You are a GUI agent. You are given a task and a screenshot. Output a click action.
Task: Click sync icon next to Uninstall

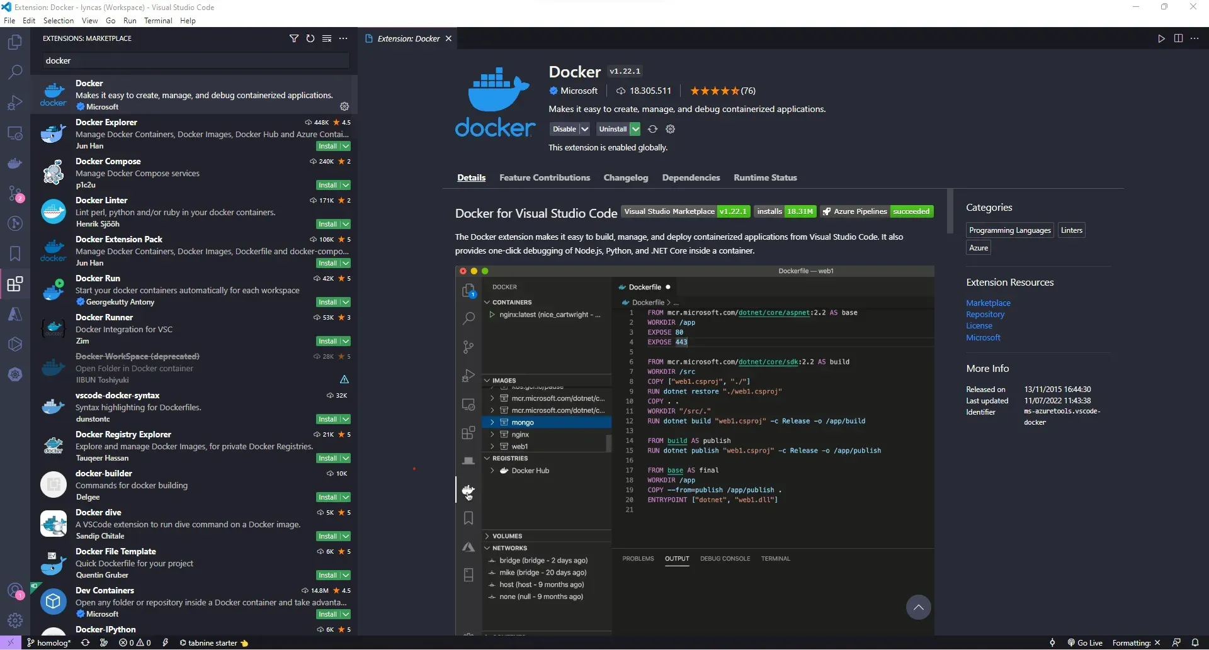pos(653,129)
